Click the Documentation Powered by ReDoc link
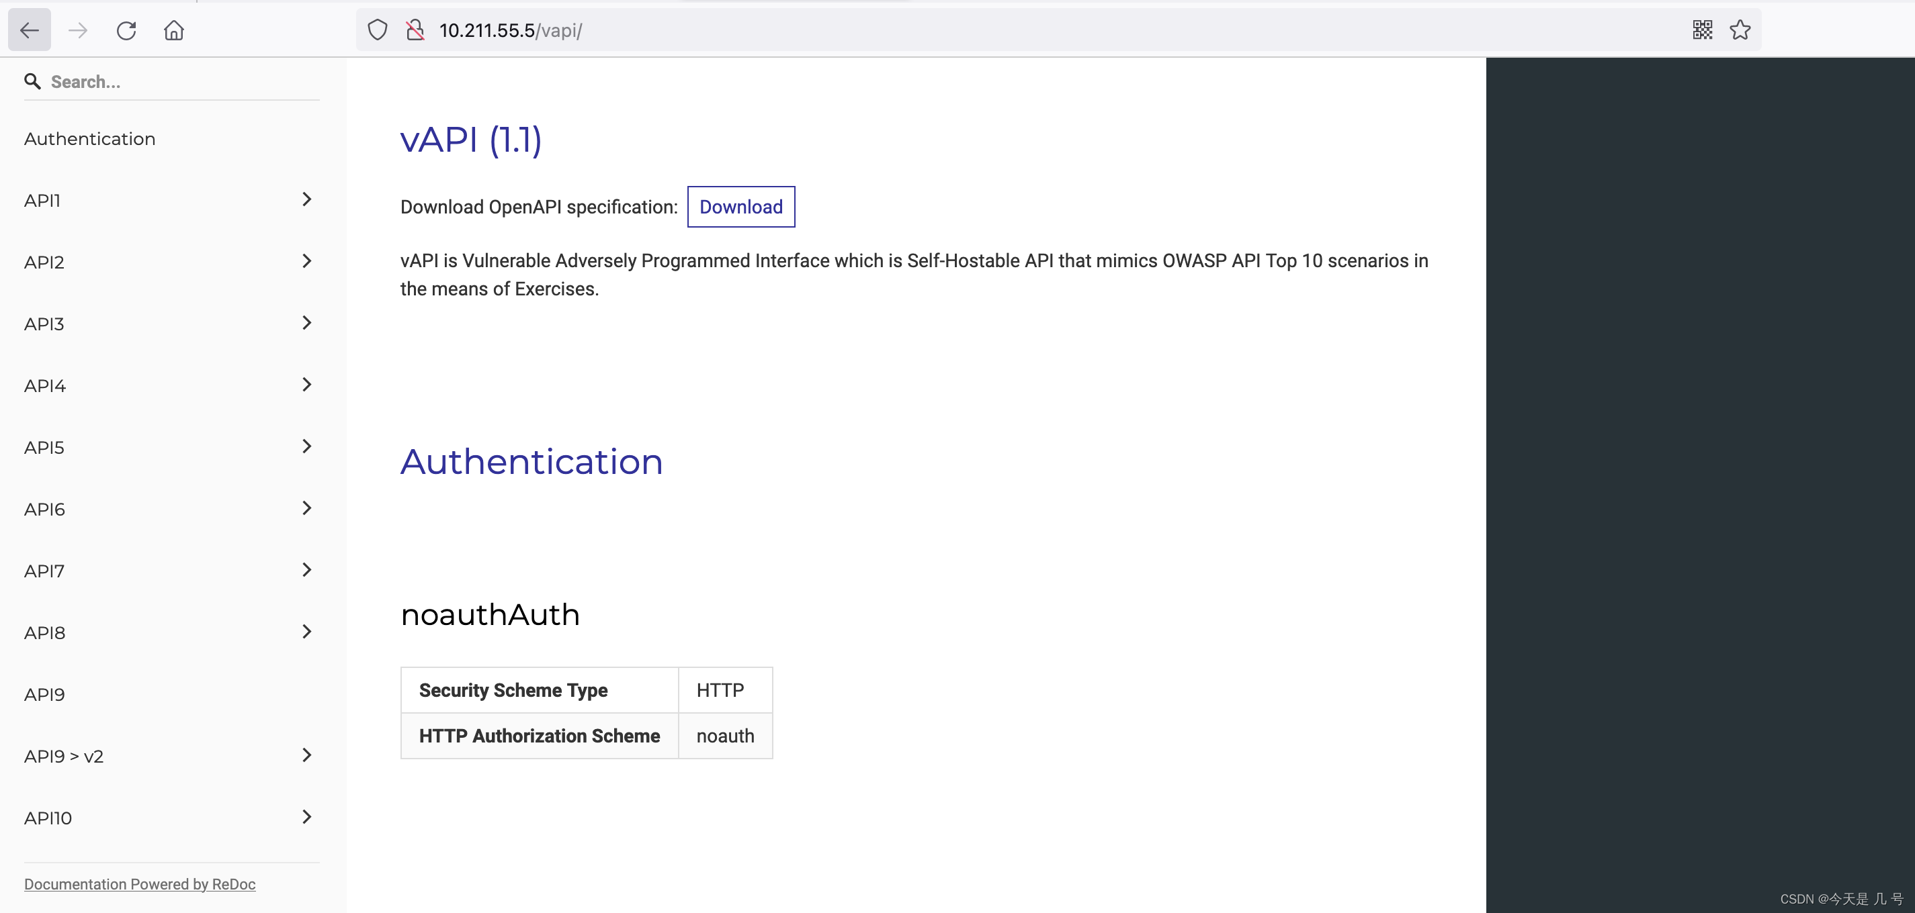The width and height of the screenshot is (1915, 913). [x=139, y=883]
